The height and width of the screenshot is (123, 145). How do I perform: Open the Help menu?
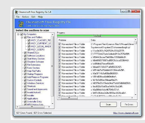40,17
